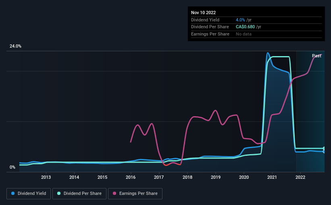This screenshot has height=205, width=331.
Task: Click the blue Dividend Yield legend dot
Action: pyautogui.click(x=13, y=193)
